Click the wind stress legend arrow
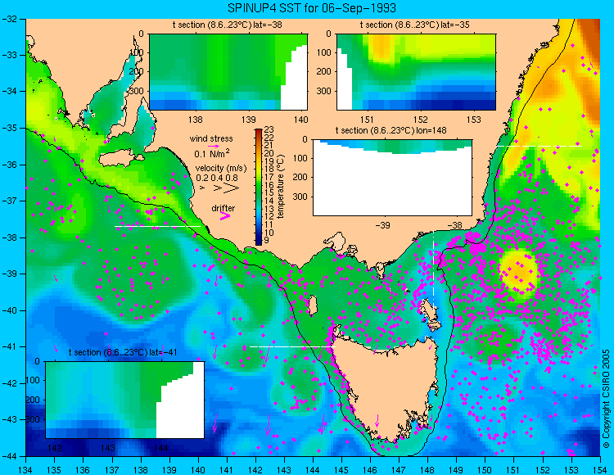This screenshot has height=475, width=614. click(x=214, y=146)
